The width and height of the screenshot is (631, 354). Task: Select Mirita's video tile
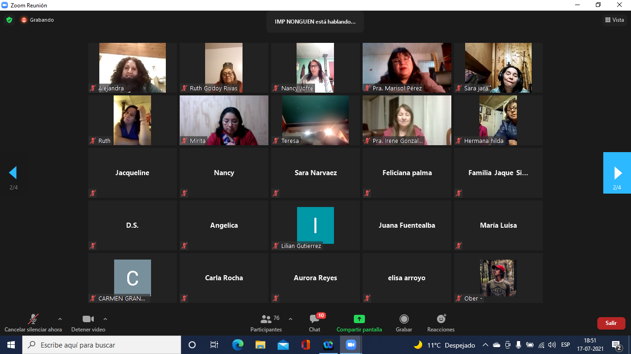224,120
